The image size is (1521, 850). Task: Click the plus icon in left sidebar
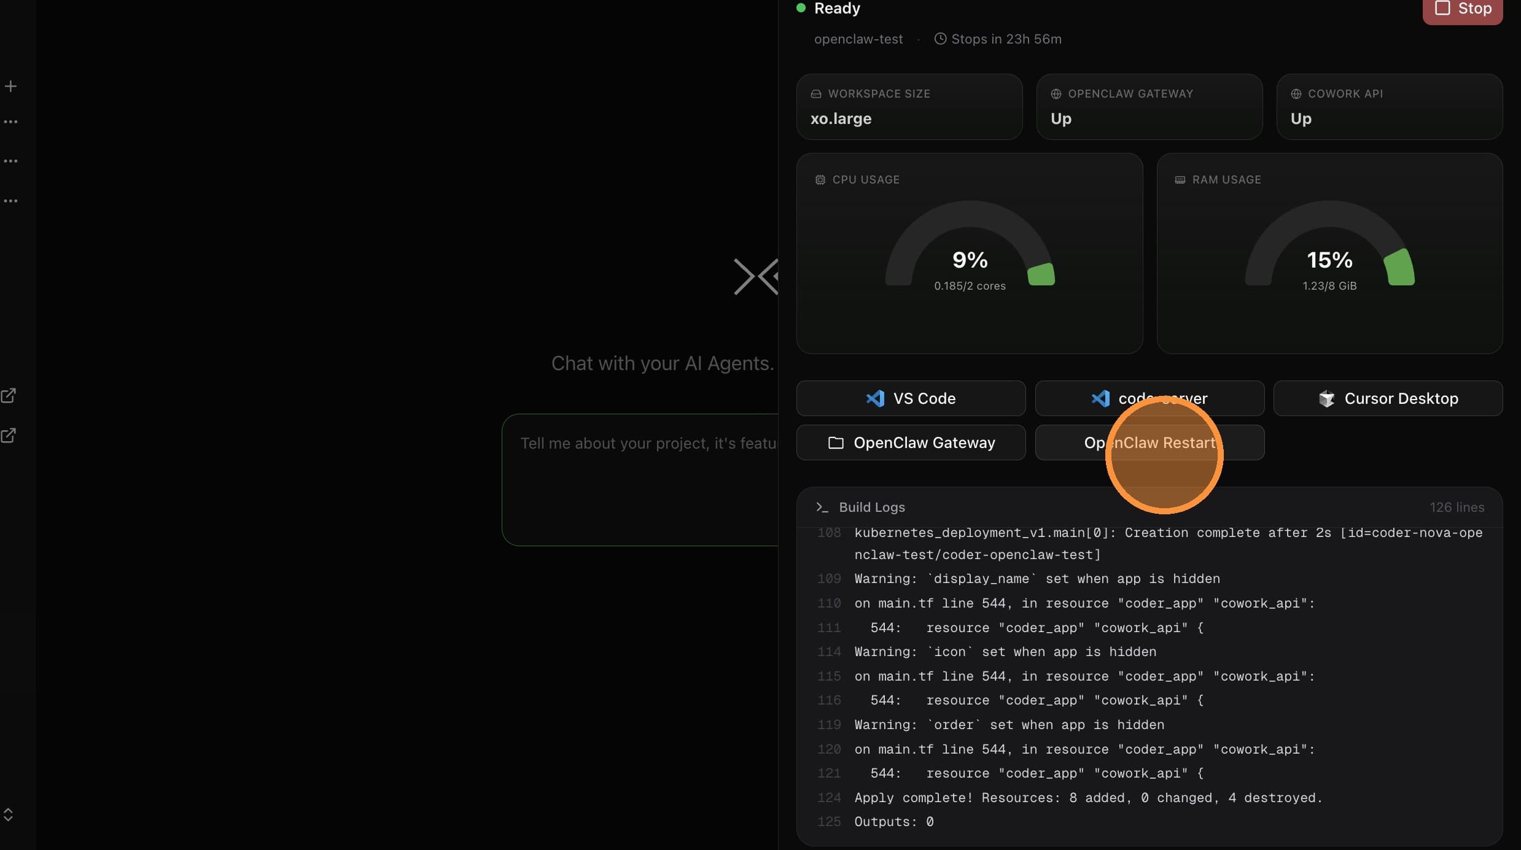[x=10, y=86]
